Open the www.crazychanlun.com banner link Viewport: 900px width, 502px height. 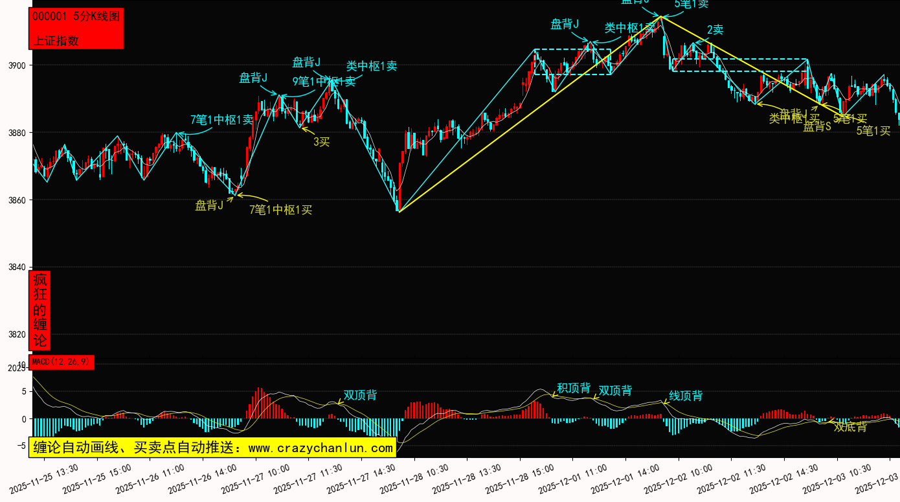213,448
